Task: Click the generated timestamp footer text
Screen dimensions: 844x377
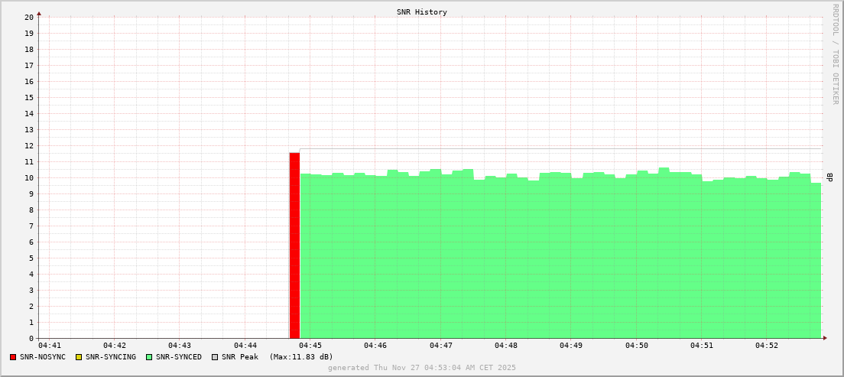Action: (421, 368)
